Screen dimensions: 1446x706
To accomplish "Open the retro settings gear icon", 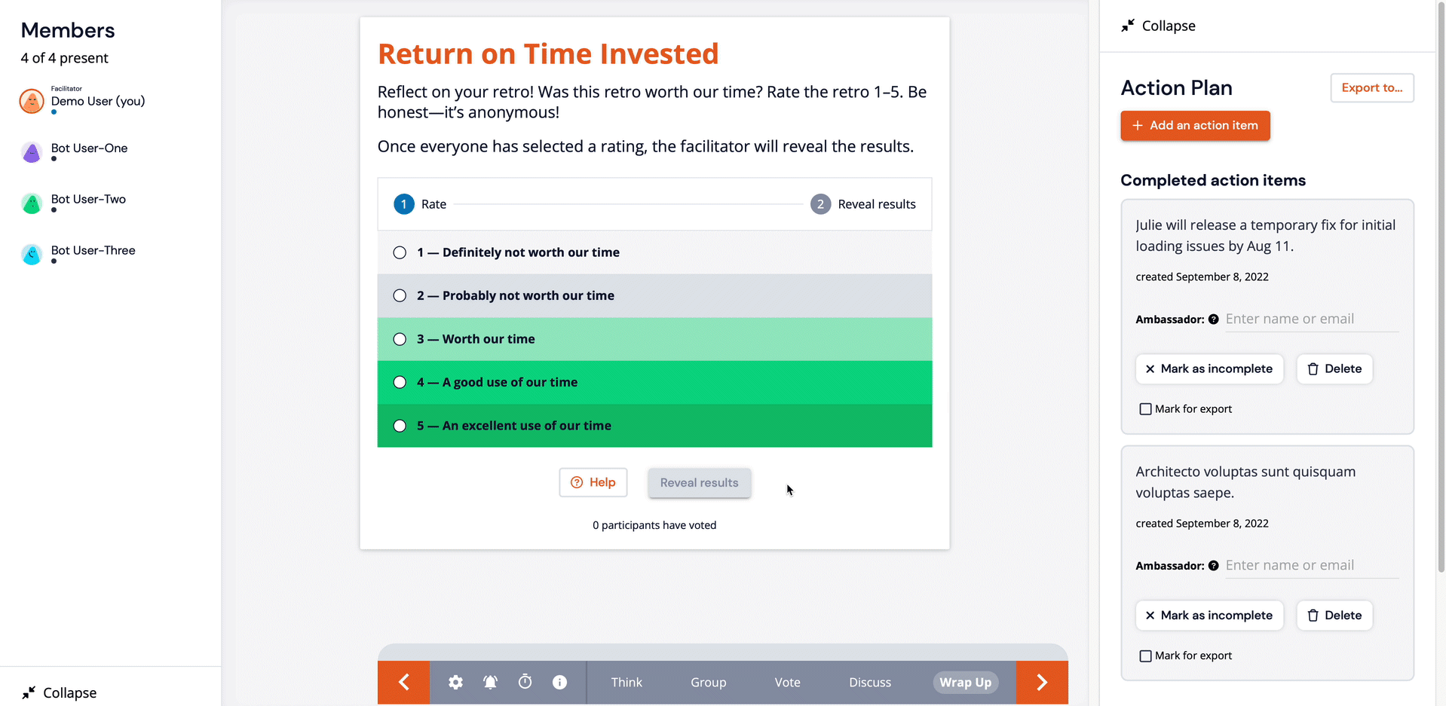I will pyautogui.click(x=455, y=682).
